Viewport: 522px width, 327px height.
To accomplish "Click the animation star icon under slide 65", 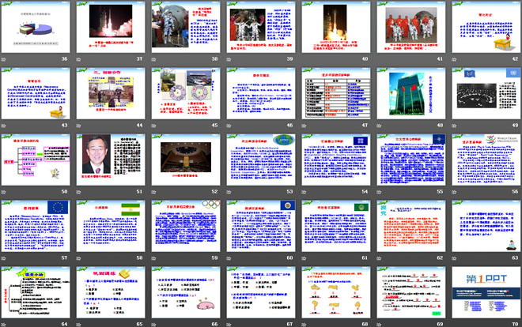I will 79,323.
